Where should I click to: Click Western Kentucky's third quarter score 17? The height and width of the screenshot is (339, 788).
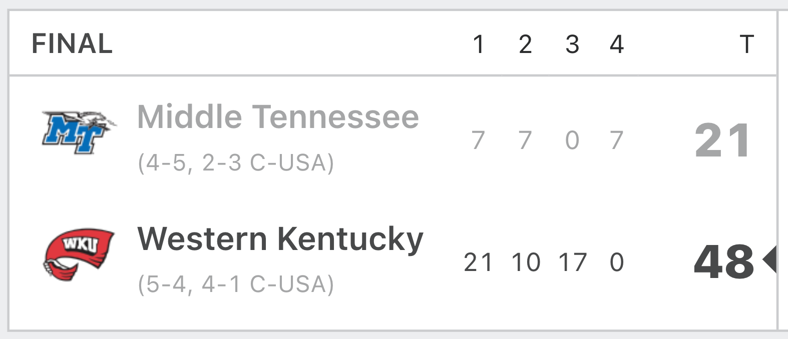[572, 262]
